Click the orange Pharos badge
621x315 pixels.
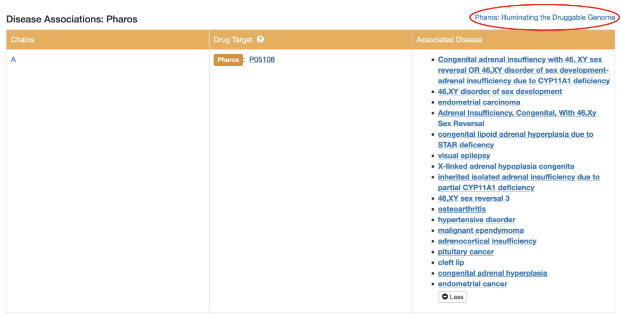click(228, 60)
